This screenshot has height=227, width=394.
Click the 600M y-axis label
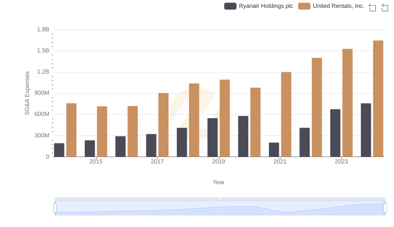coord(42,114)
